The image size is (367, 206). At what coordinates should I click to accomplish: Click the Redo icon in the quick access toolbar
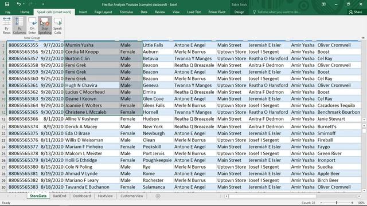[30, 4]
